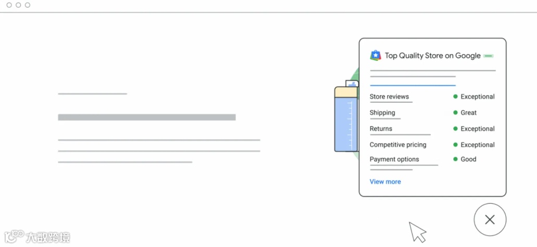The height and width of the screenshot is (247, 537).
Task: Click the green dash badge after Google title
Action: (x=489, y=56)
